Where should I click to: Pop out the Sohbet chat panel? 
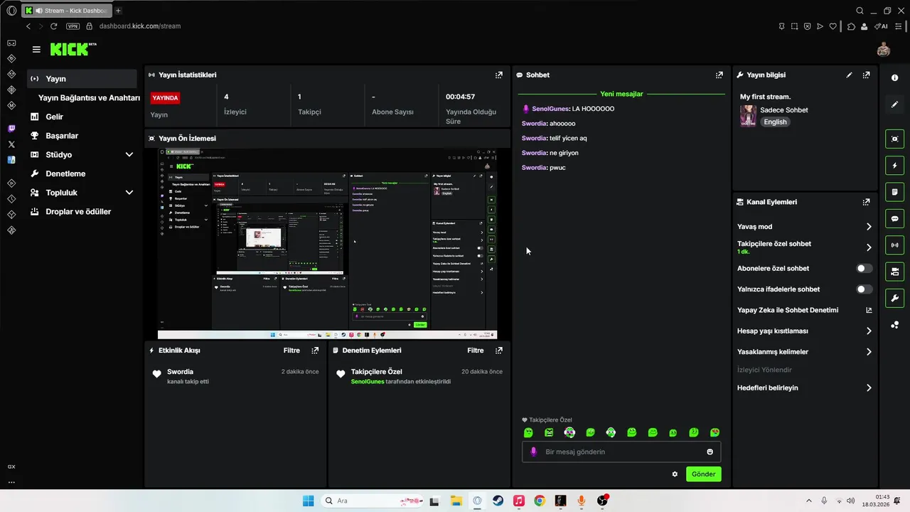[719, 75]
